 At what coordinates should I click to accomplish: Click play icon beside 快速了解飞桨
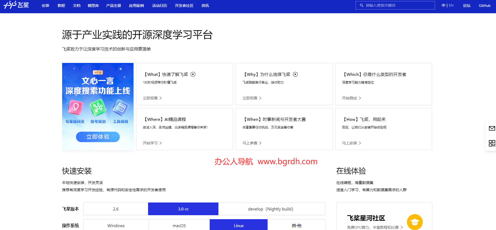pos(193,74)
